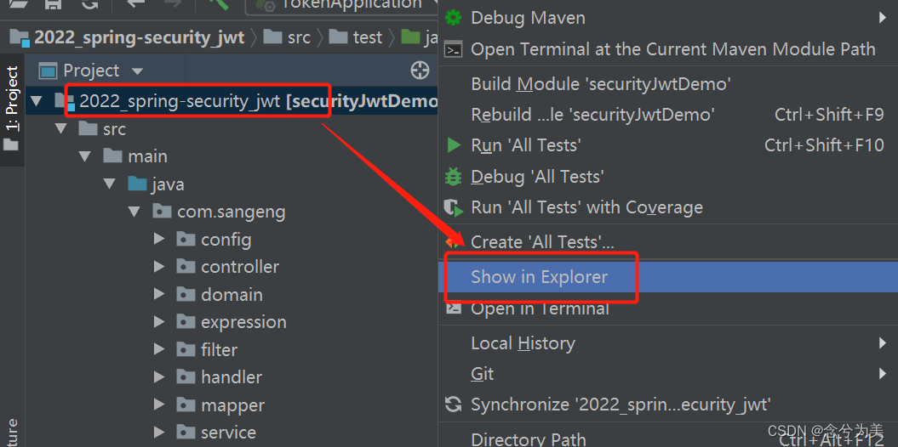
Task: Open the Project view dropdown arrow
Action: coord(137,71)
